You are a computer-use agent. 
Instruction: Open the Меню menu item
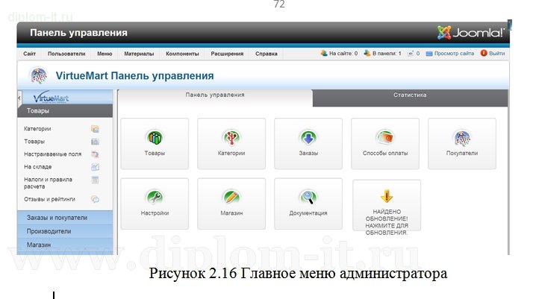(105, 54)
